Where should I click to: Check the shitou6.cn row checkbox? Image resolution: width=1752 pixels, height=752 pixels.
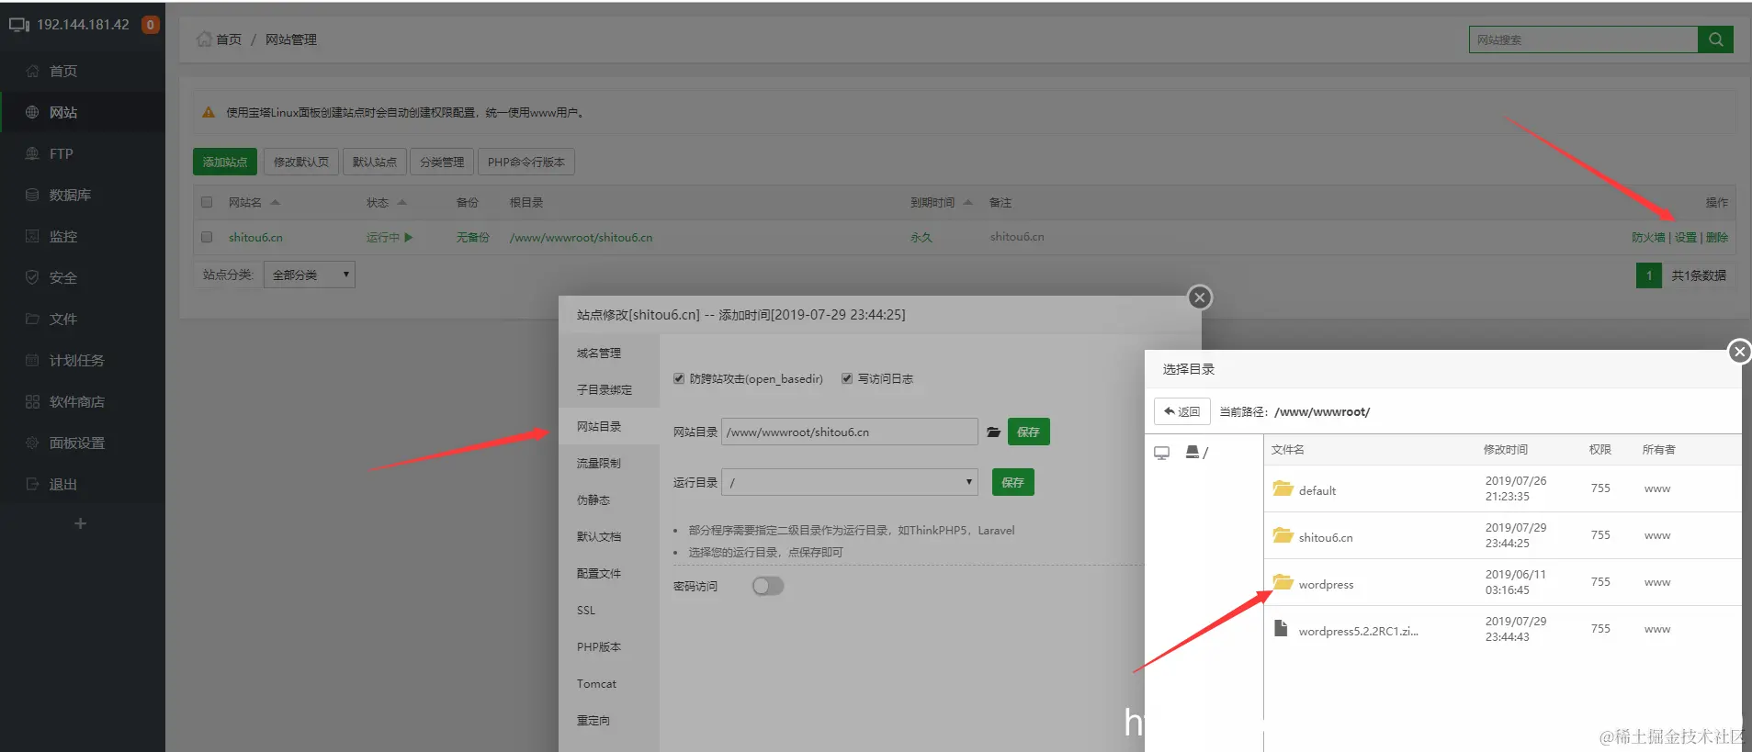[207, 237]
